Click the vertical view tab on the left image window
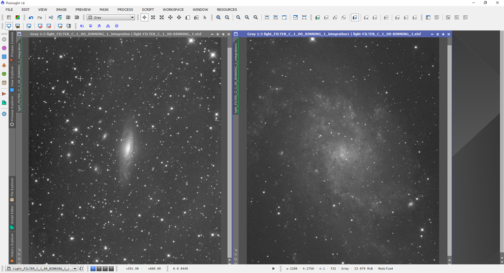Viewport: 504px width, 273px height. coord(19,75)
